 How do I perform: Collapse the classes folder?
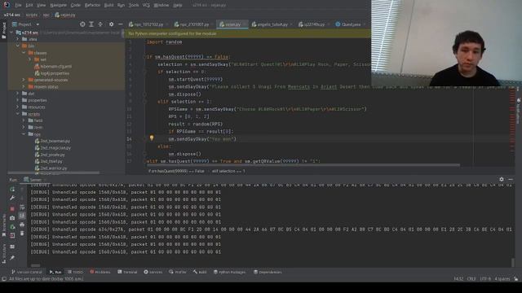(x=24, y=53)
